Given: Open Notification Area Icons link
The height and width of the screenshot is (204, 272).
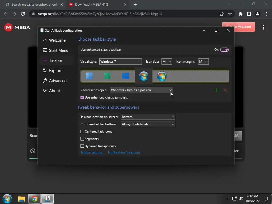Looking at the screenshot, I should [x=124, y=152].
